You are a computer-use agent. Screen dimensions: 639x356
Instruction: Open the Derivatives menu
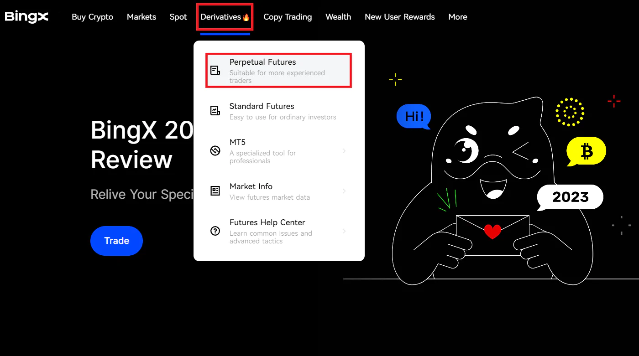(225, 17)
